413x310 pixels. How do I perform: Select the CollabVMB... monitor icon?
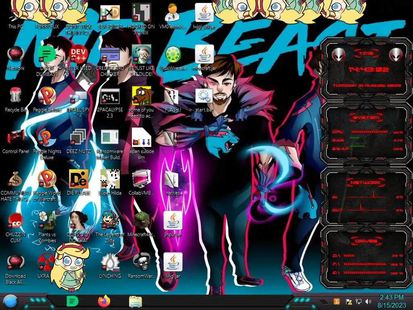[142, 183]
